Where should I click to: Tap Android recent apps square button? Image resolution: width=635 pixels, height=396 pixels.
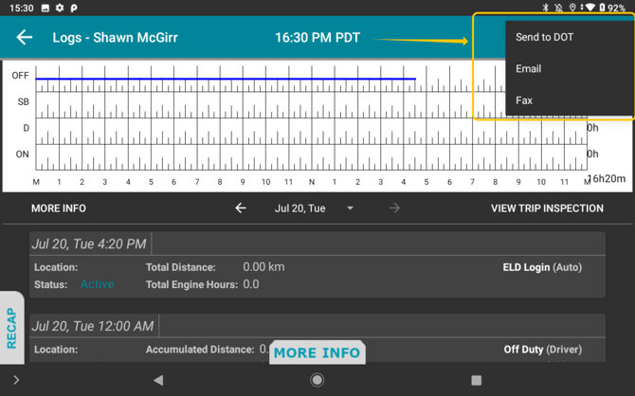(476, 380)
